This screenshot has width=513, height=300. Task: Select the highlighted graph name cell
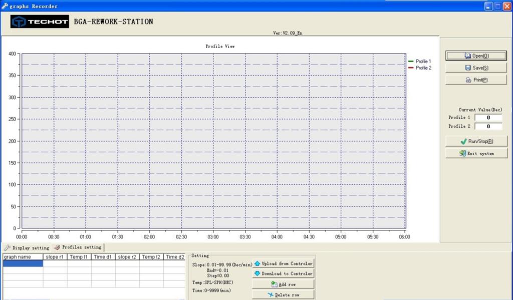[x=23, y=263]
